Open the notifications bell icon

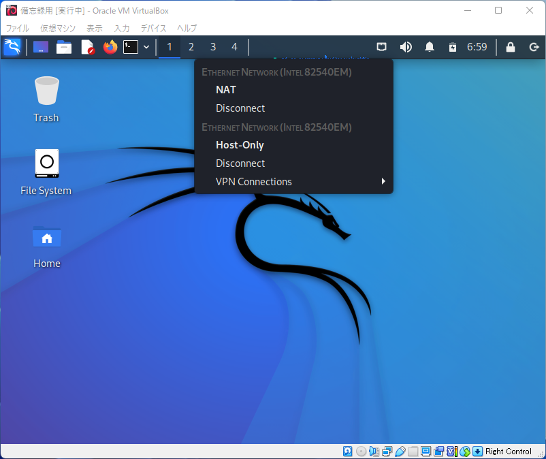click(x=430, y=47)
